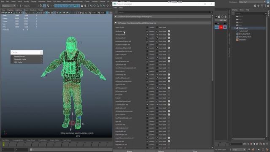The width and height of the screenshot is (270, 152).
Task: Check Loaded for cgfxShader.mll
Action: tap(147, 65)
